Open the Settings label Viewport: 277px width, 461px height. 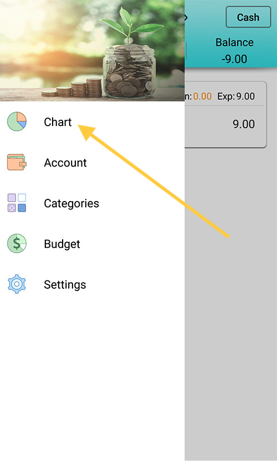[x=65, y=284]
